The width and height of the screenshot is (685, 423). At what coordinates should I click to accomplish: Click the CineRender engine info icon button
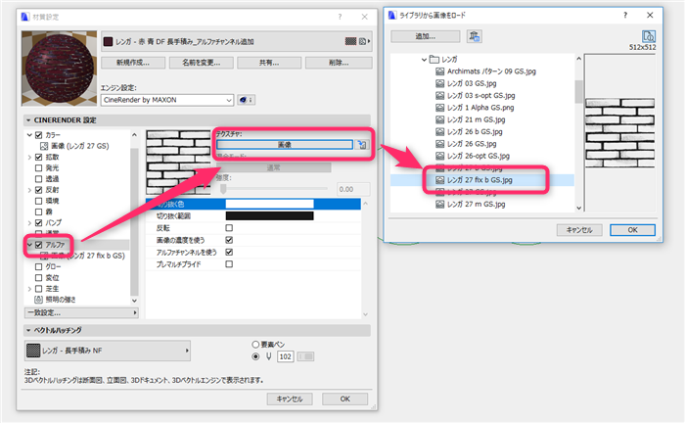click(247, 100)
